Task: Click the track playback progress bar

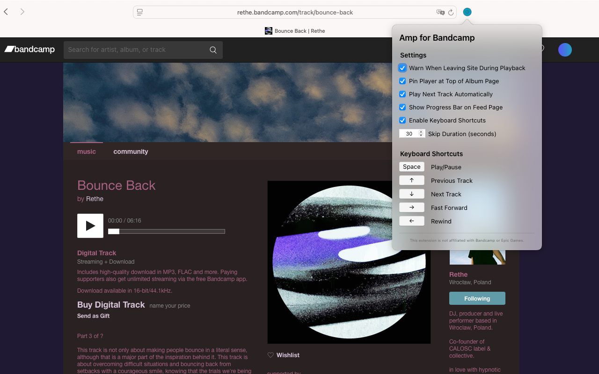Action: (x=166, y=231)
